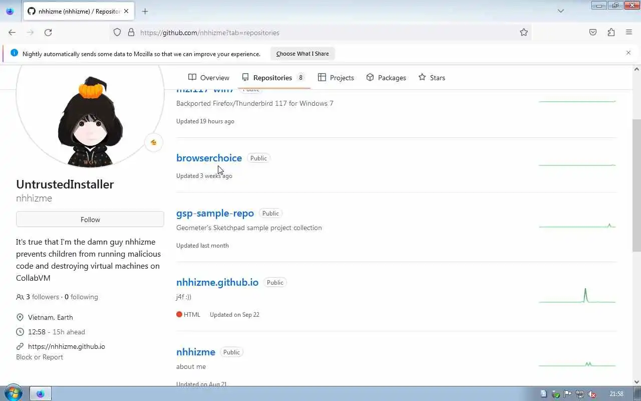Click the Choose What I Share button
The width and height of the screenshot is (641, 401).
[302, 54]
